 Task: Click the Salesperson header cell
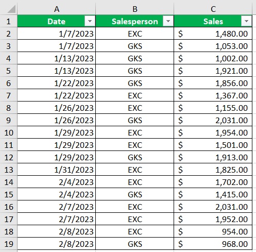135,21
